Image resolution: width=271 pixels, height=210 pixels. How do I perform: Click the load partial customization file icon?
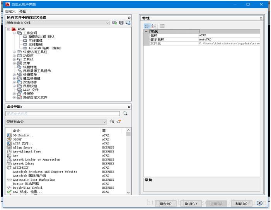pos(114,23)
